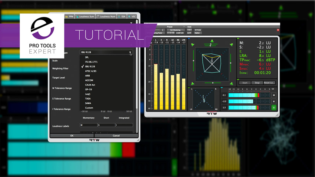The width and height of the screenshot is (315, 177).
Task: Collapse arrow at top of settings panel
Action: click(131, 23)
